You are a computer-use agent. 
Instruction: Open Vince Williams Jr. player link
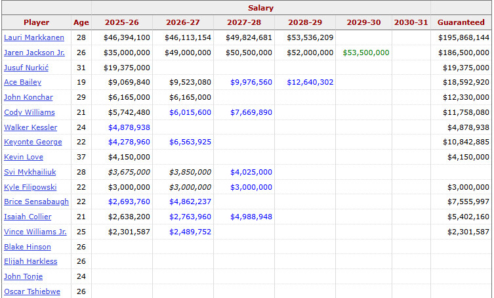(x=35, y=232)
